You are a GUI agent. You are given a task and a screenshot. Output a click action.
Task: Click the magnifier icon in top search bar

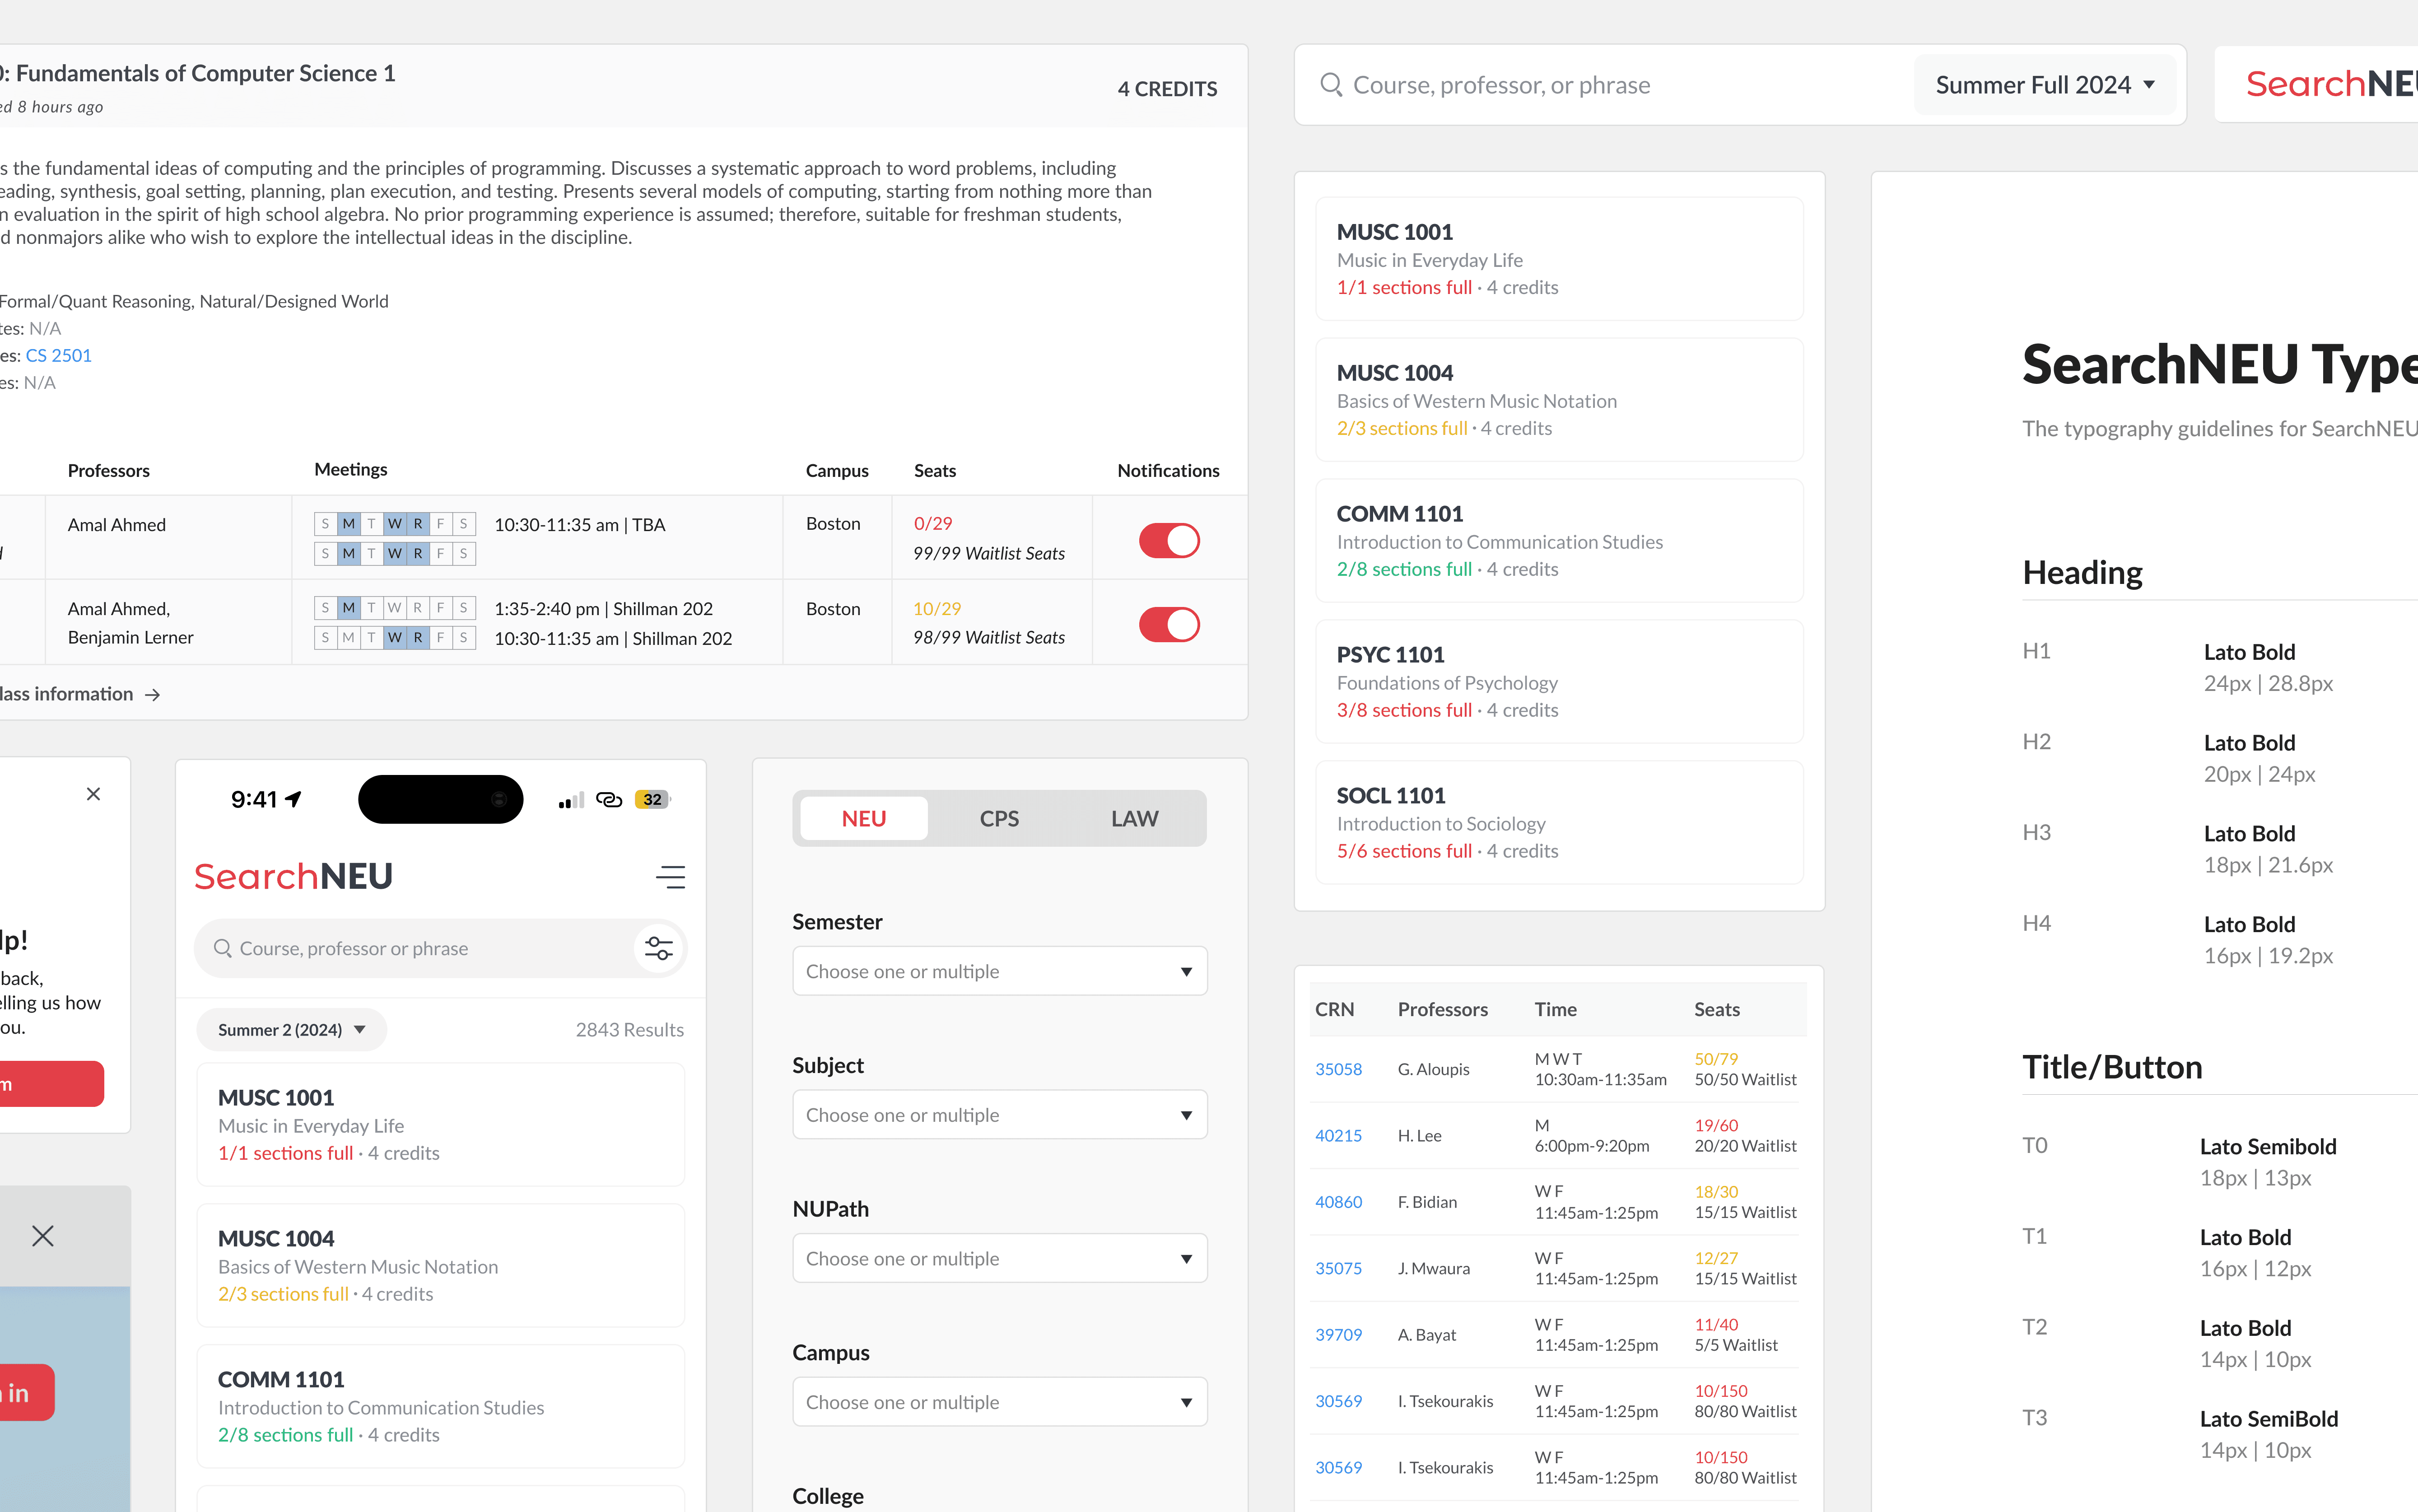1330,85
